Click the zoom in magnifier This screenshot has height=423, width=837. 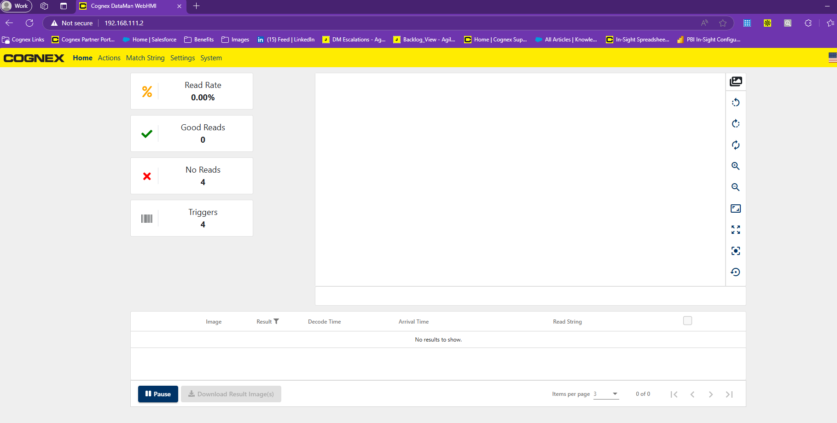[736, 166]
